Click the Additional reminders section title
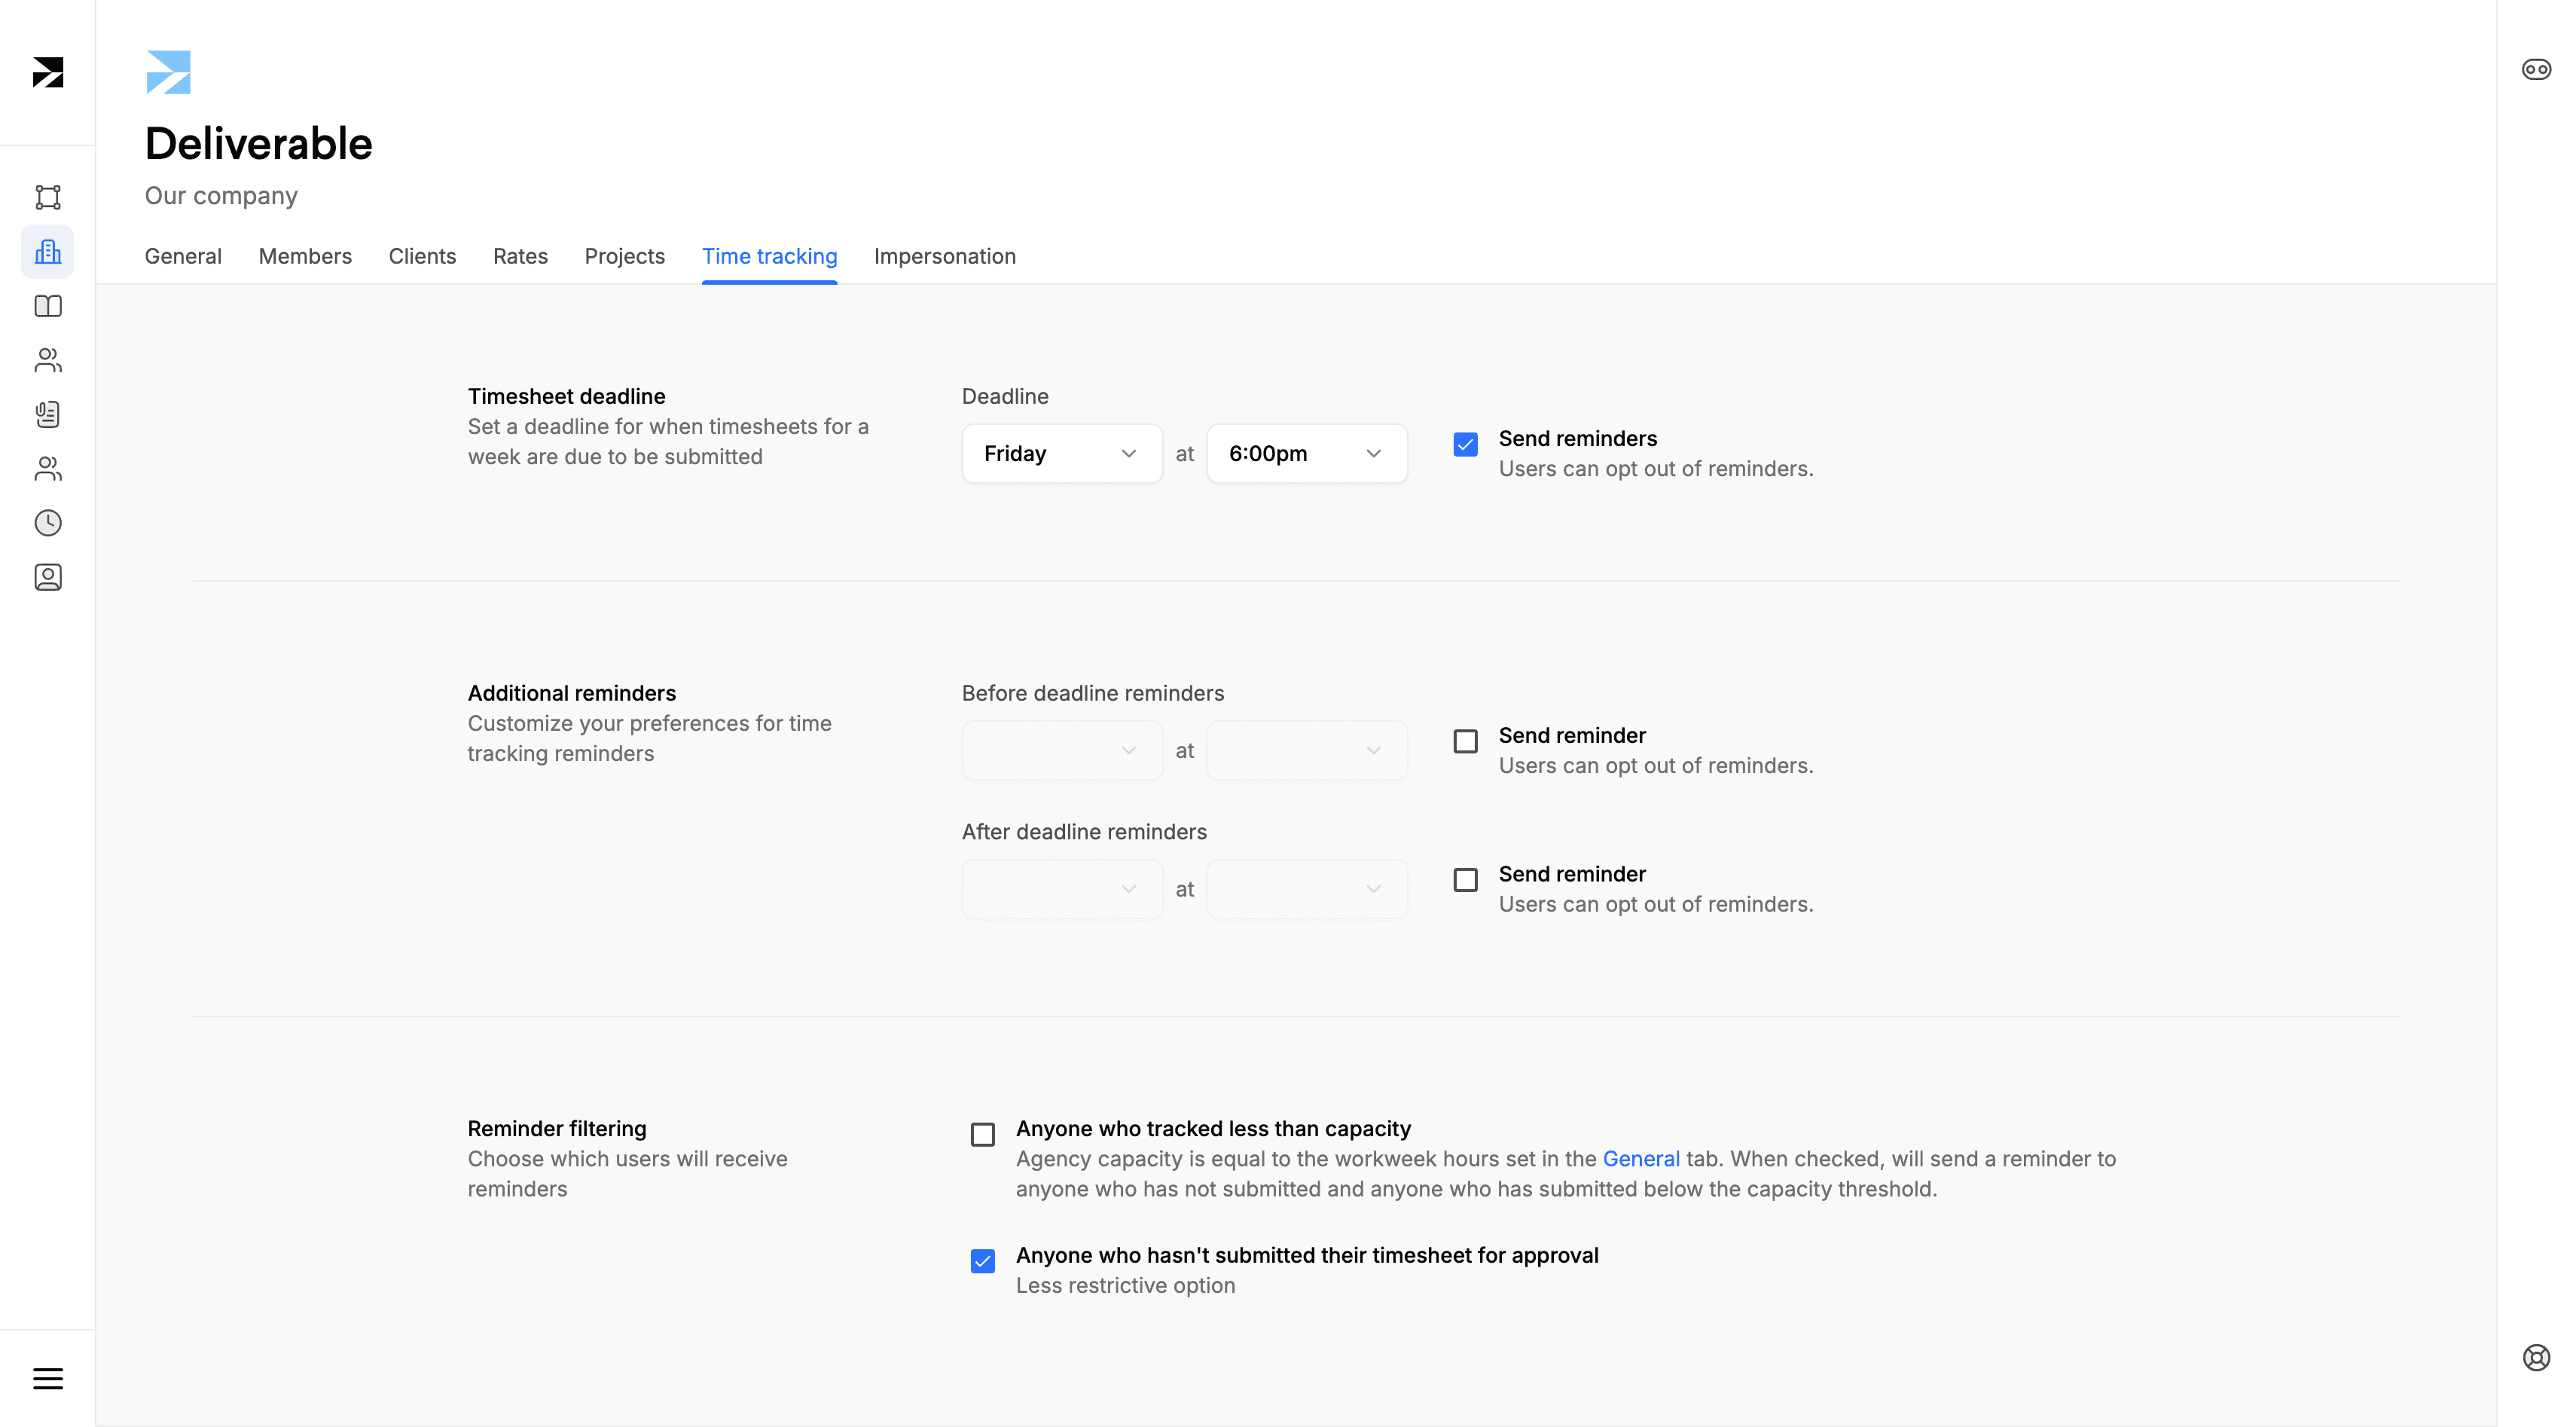 [x=571, y=693]
